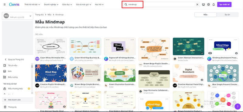Expand the Doanh nghiệp menu

[51, 5]
